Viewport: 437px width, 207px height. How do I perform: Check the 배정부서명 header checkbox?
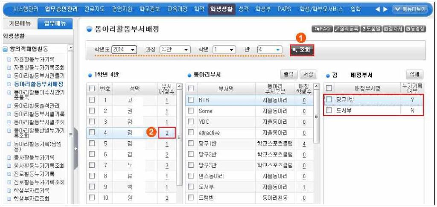click(329, 88)
